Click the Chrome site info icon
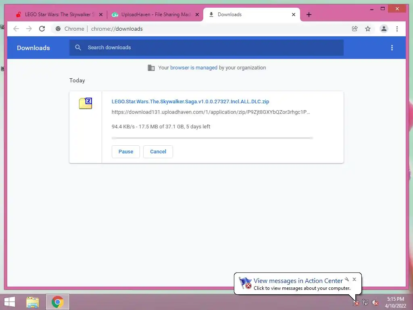This screenshot has height=310, width=413. 58,29
